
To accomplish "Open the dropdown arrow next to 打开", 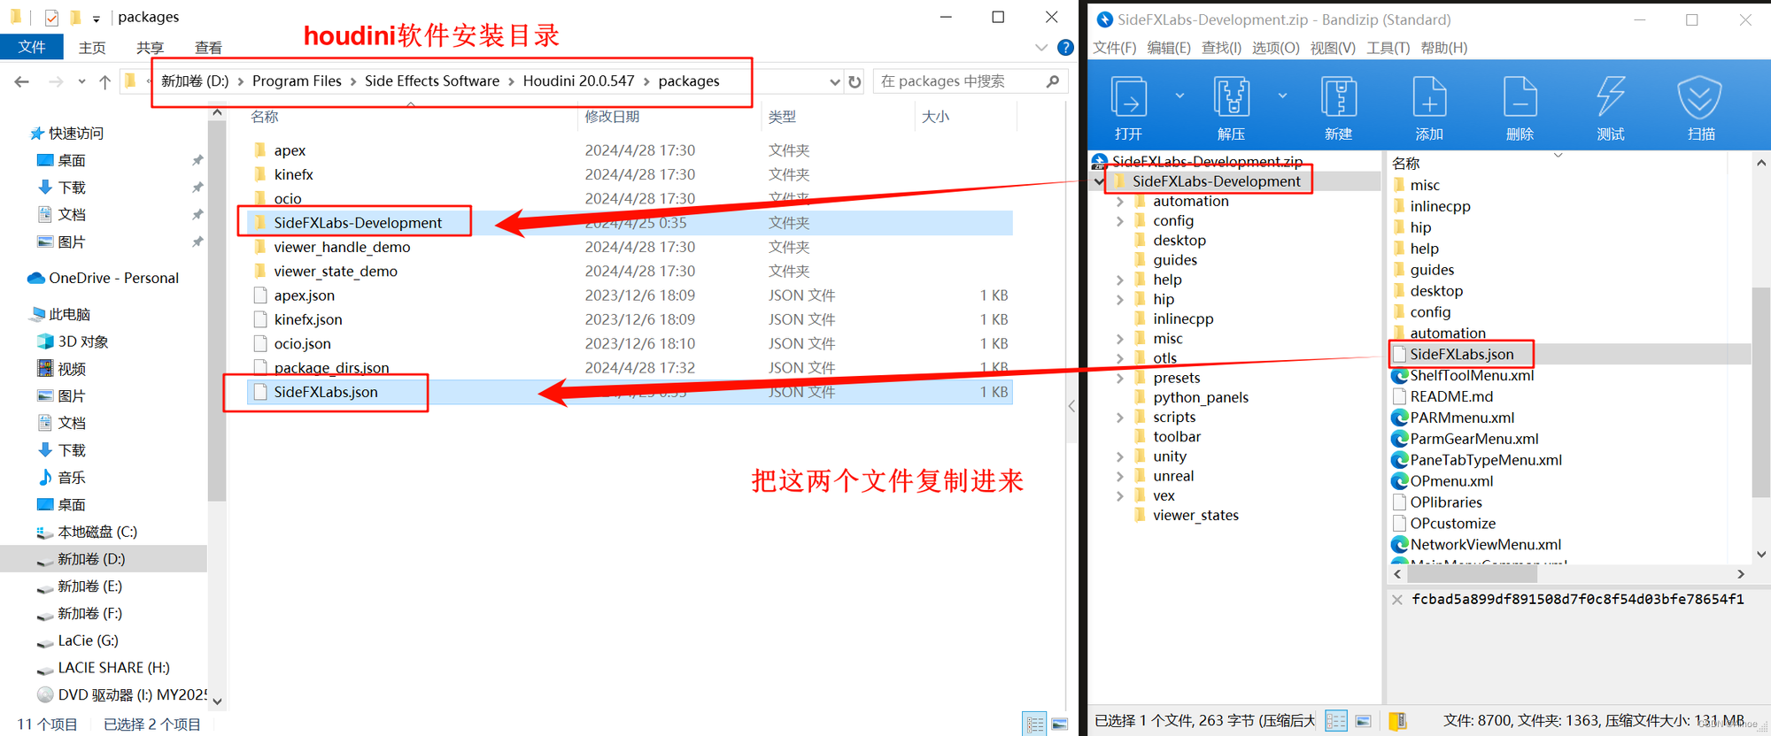I will tap(1180, 96).
